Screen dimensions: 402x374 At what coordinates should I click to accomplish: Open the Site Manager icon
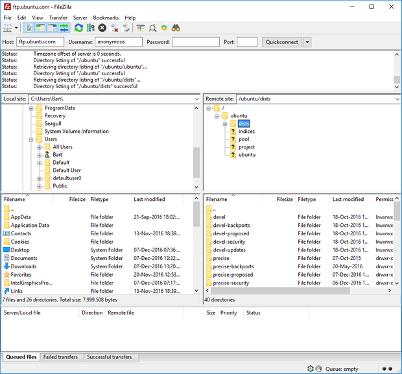pyautogui.click(x=7, y=28)
